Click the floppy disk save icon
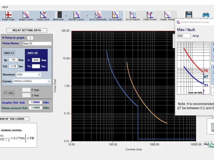Viewport: 214px width, 160px height. 189,15
